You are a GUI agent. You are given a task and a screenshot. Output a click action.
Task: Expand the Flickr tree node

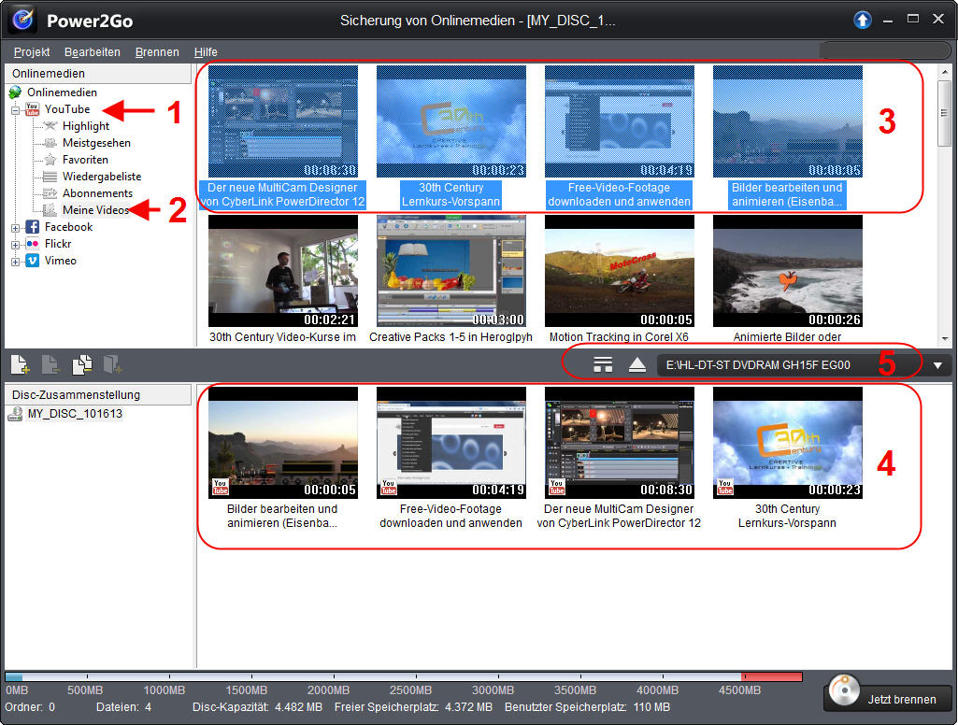(15, 244)
